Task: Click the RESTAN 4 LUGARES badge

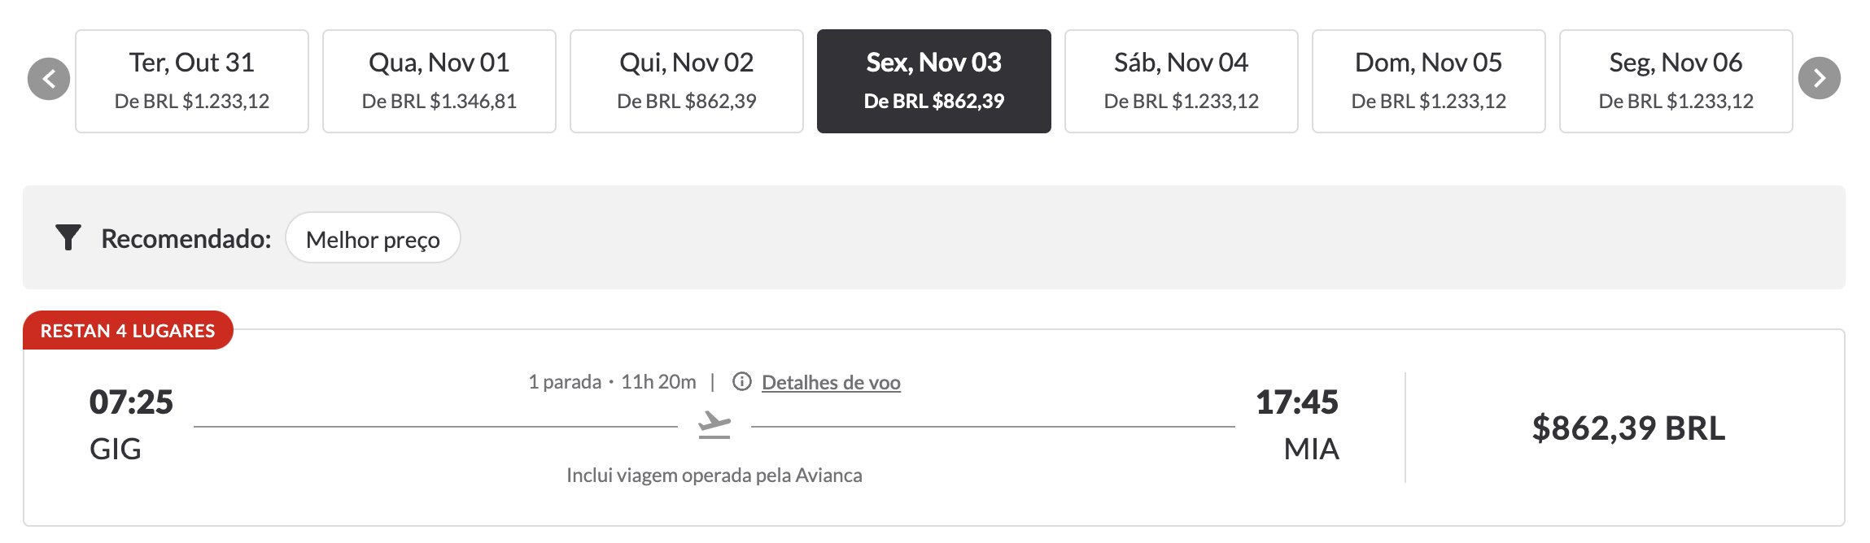Action: click(128, 330)
